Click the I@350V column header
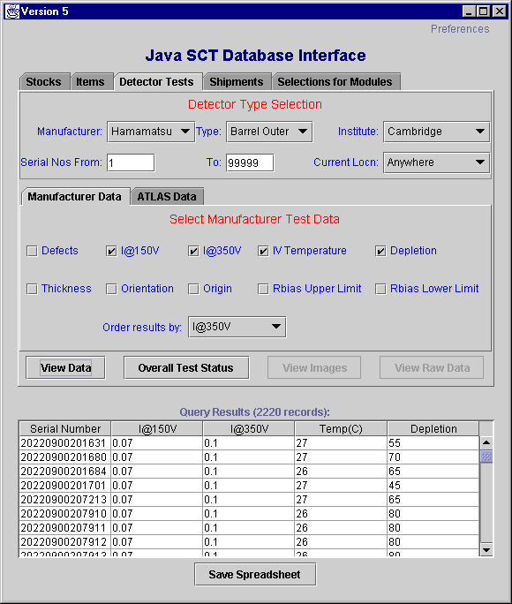This screenshot has width=512, height=604. point(249,429)
